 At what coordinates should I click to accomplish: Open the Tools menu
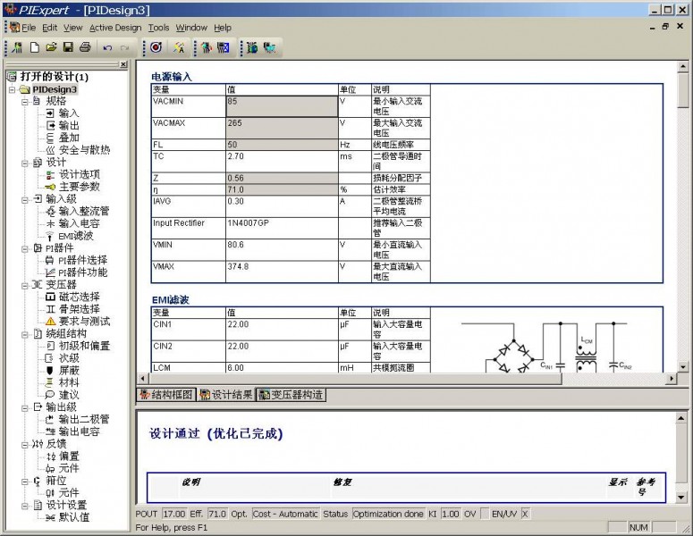click(158, 28)
